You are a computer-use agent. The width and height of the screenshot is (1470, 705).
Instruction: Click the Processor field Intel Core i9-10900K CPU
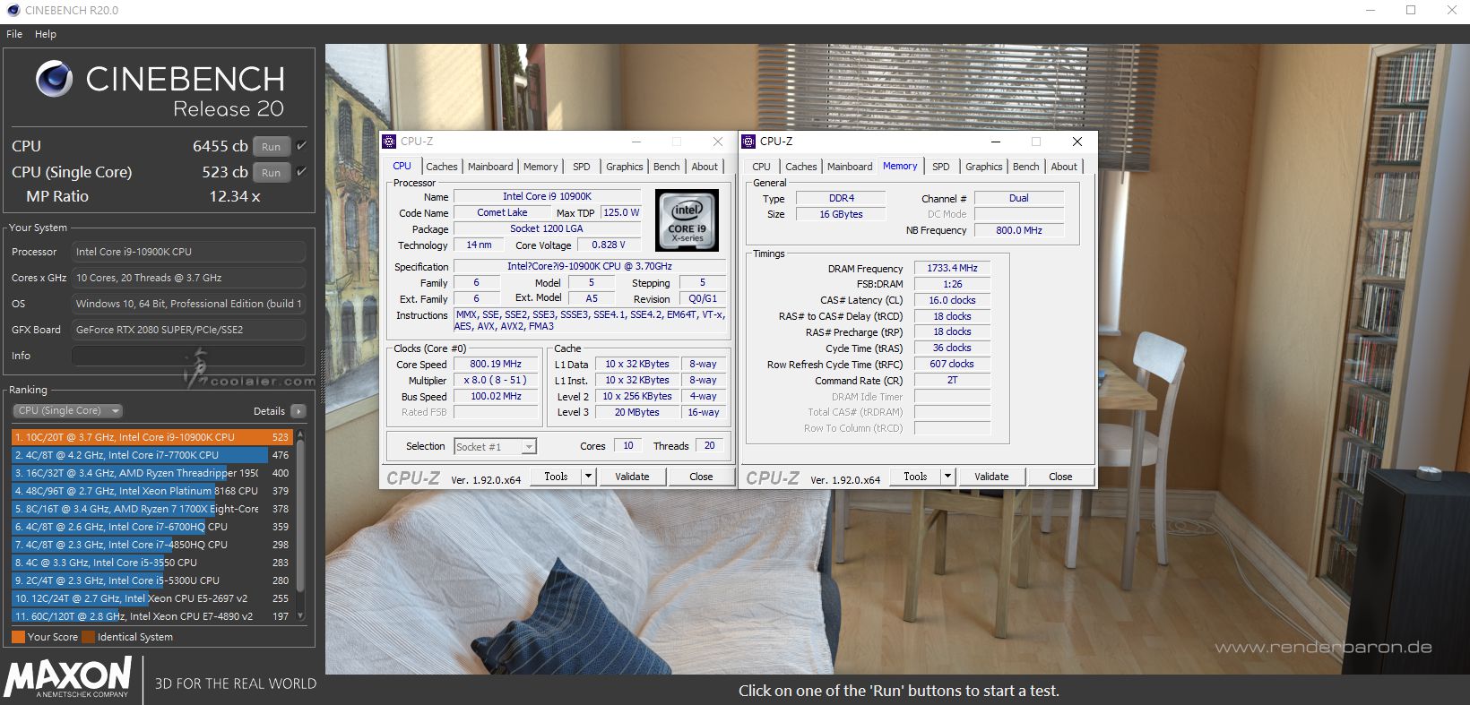click(x=188, y=252)
